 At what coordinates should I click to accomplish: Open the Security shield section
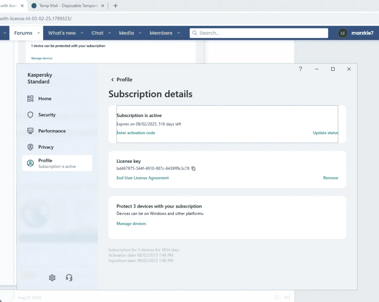(x=41, y=115)
